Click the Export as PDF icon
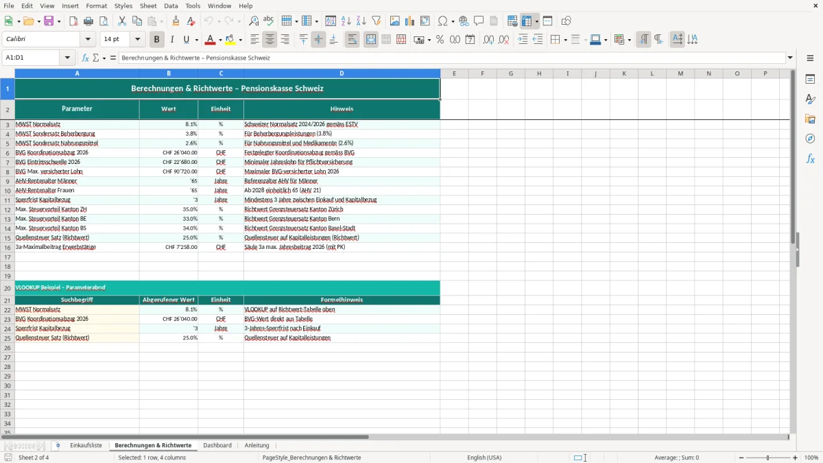This screenshot has height=463, width=823. [x=73, y=21]
